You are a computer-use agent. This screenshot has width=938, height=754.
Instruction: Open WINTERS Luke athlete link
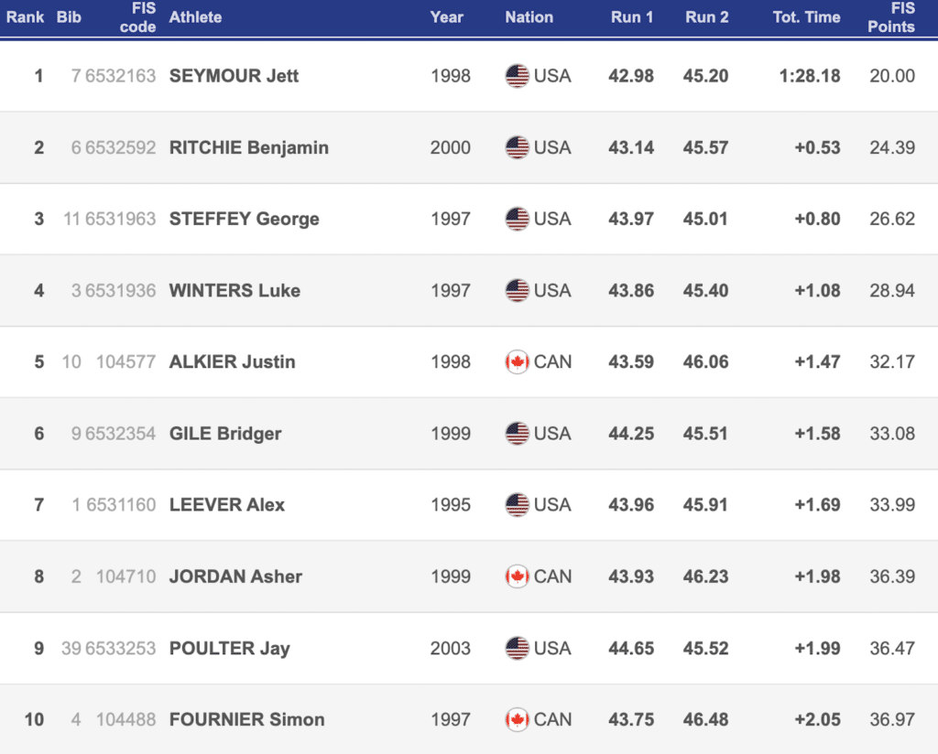(x=234, y=290)
